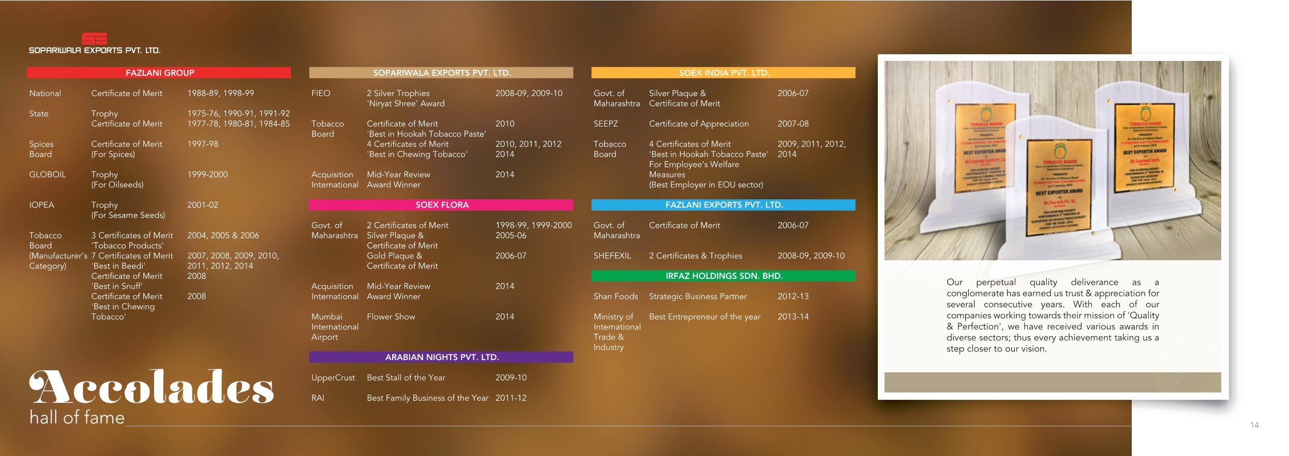This screenshot has width=1289, height=456.
Task: Select 'National' in Fazlani Group table
Action: 45,93
